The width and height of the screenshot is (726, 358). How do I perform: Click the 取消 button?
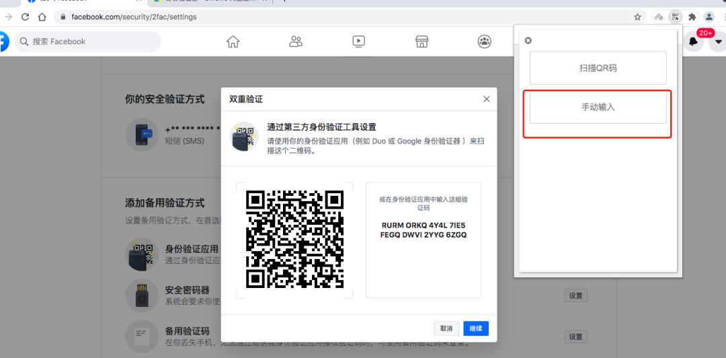pyautogui.click(x=446, y=328)
